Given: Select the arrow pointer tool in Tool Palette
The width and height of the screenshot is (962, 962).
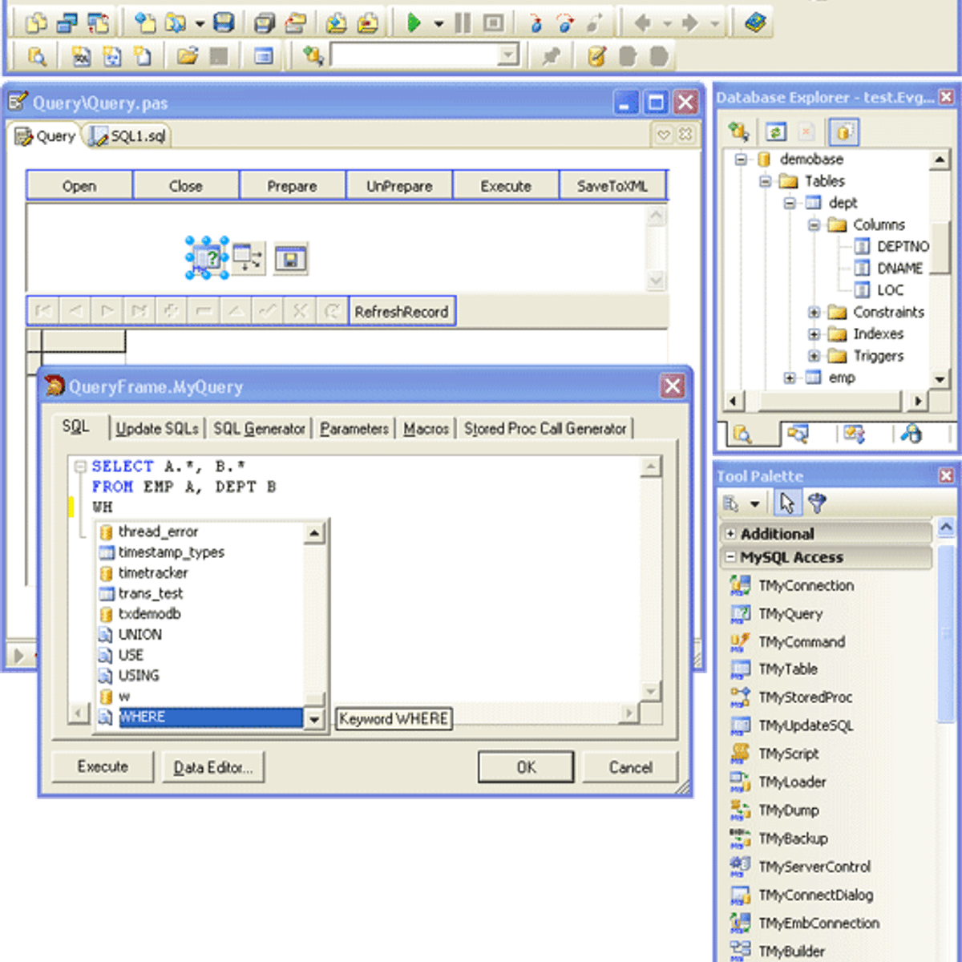Looking at the screenshot, I should pos(786,503).
